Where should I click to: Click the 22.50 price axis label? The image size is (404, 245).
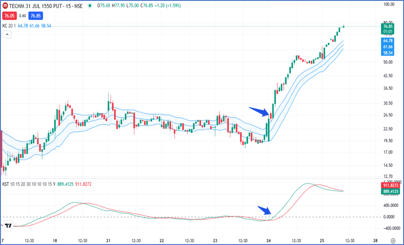[x=388, y=129]
